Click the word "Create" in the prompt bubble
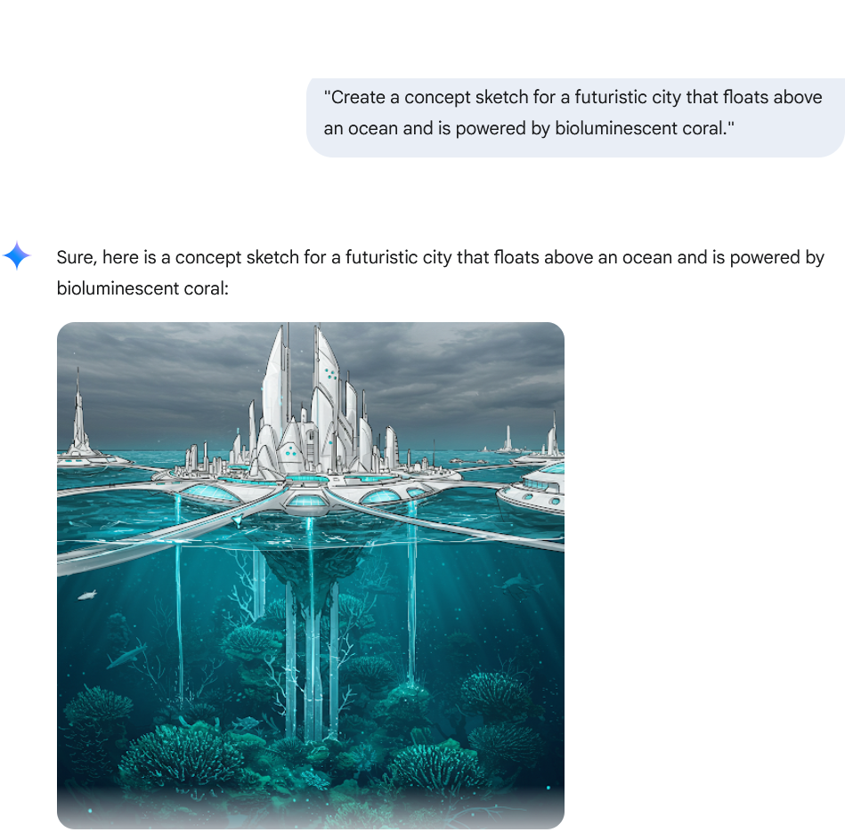This screenshot has height=832, width=845. point(355,98)
